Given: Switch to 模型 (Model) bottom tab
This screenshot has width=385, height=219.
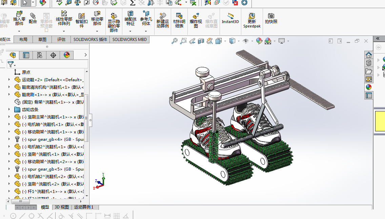Looking at the screenshot, I should 45,207.
